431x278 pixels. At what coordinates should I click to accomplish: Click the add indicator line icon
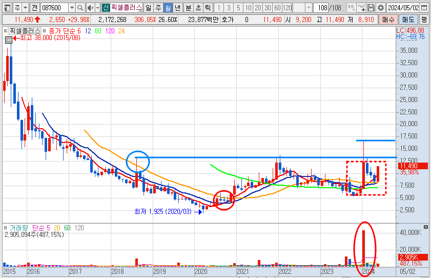(x=361, y=8)
